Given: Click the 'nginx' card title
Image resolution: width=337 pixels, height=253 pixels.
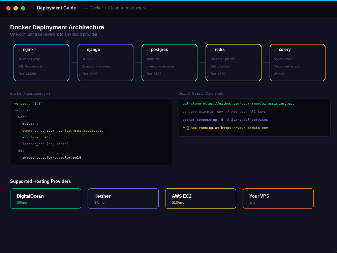Looking at the screenshot, I should 28,50.
